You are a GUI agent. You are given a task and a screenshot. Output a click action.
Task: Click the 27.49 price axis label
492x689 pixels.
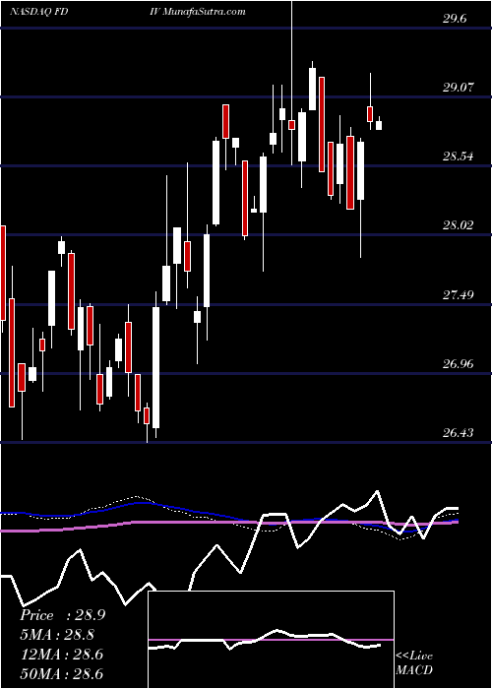(460, 294)
